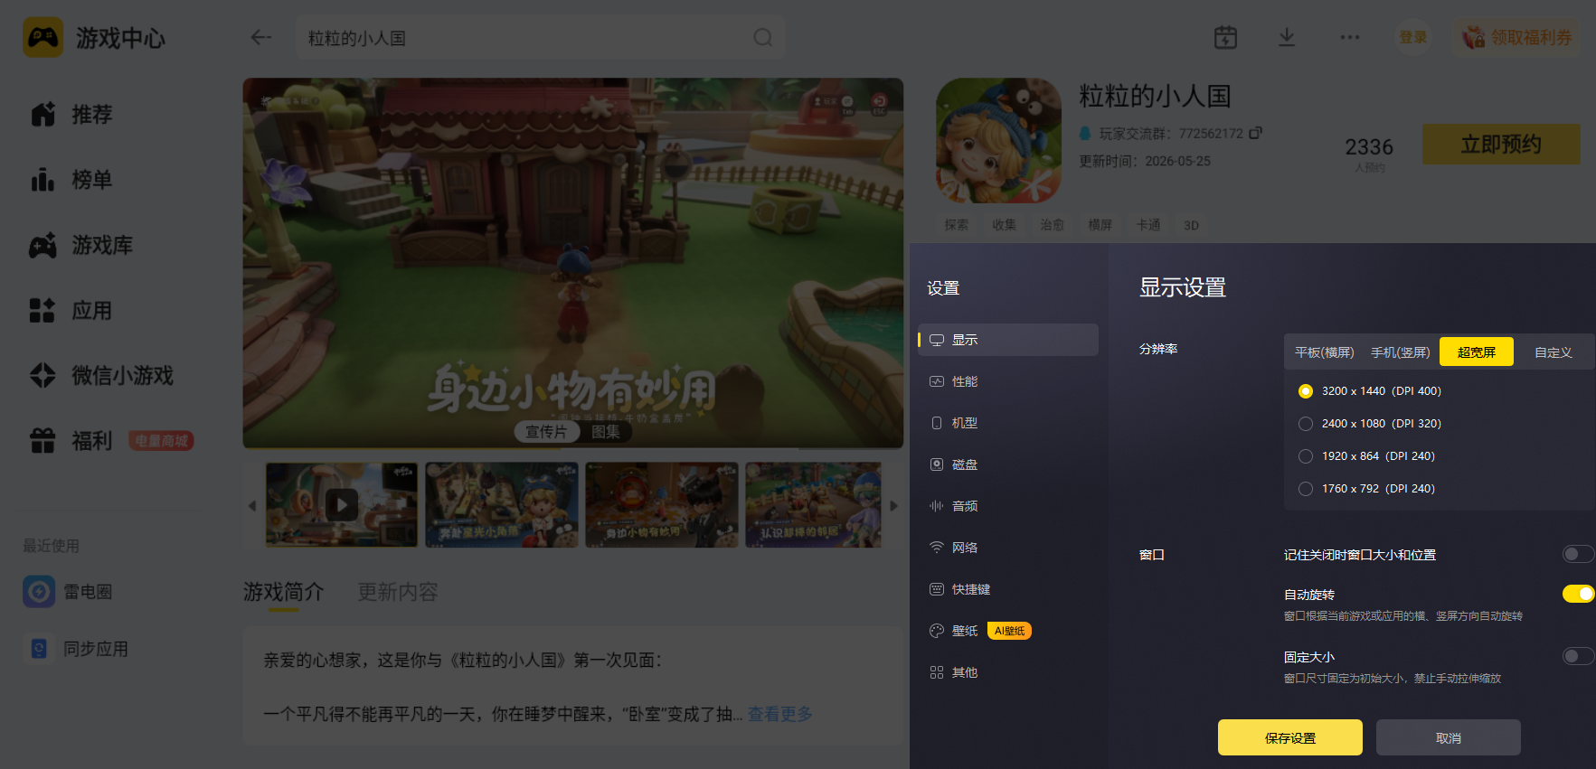Viewport: 1596px width, 769px height.
Task: Click the 探索 game tag
Action: coord(957,225)
